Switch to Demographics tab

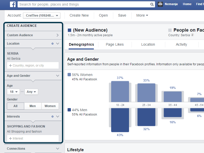click(x=81, y=44)
